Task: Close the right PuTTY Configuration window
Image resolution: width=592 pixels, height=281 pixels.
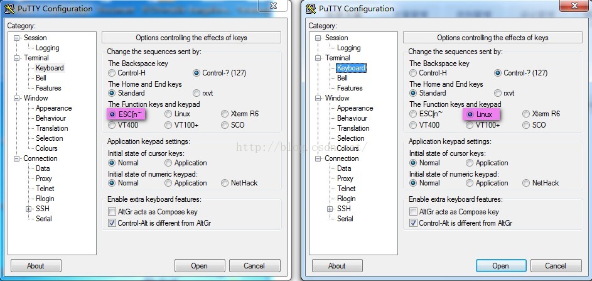Action: pos(574,5)
